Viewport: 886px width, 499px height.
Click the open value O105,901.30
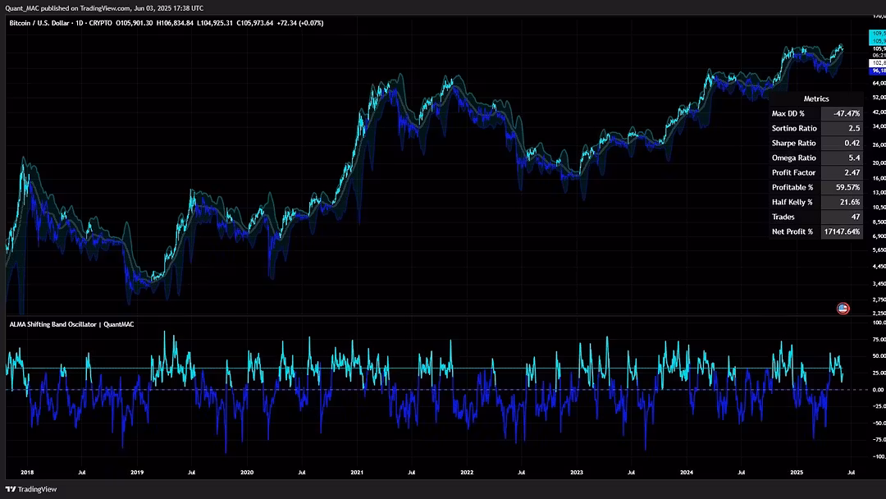[x=134, y=23]
